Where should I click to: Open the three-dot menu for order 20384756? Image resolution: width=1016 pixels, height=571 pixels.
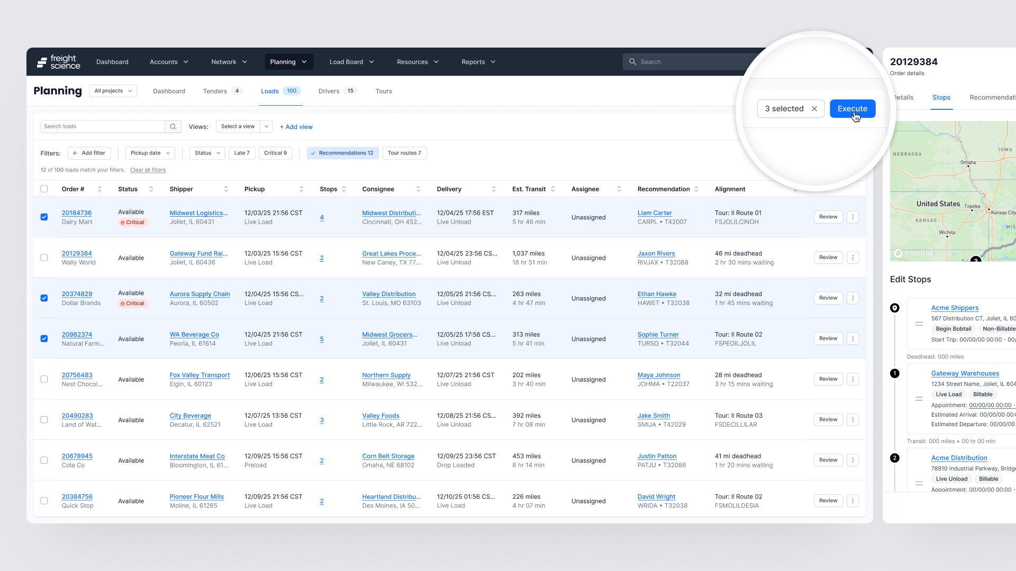852,501
